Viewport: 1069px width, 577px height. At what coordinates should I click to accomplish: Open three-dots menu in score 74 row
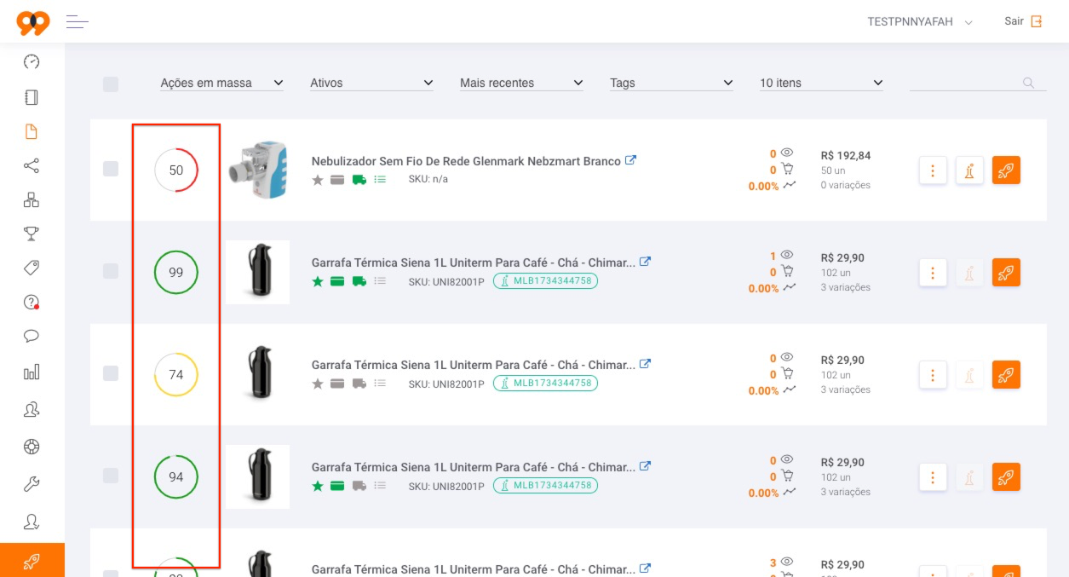[934, 375]
